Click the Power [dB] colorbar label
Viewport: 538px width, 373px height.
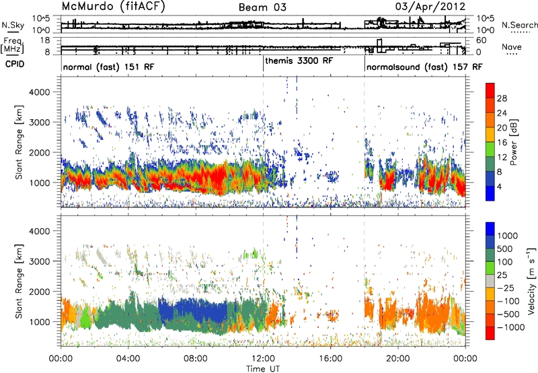[513, 142]
